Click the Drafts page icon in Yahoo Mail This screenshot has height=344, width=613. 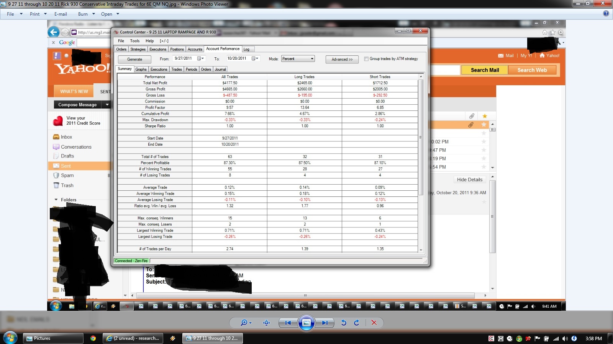56,156
